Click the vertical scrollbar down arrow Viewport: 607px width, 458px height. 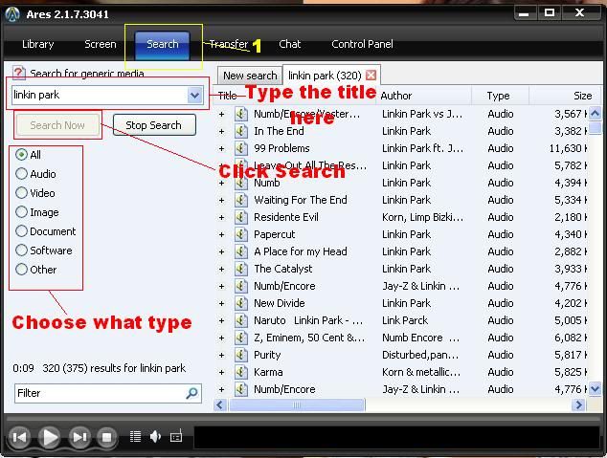coord(595,389)
